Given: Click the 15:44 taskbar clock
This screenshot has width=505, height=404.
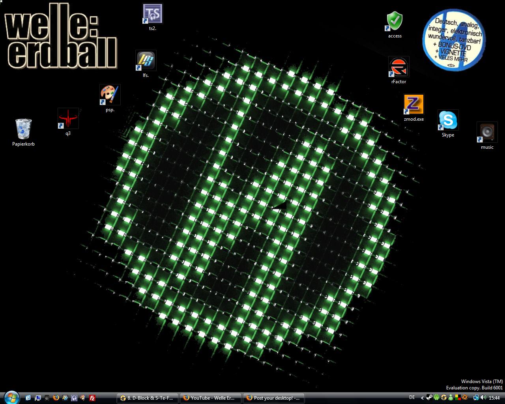Looking at the screenshot, I should (494, 398).
